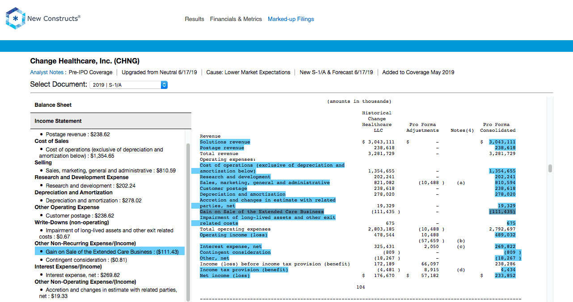Select 'Interest expense, net : $269.82' in the sidebar
This screenshot has height=302, width=573.
click(83, 275)
